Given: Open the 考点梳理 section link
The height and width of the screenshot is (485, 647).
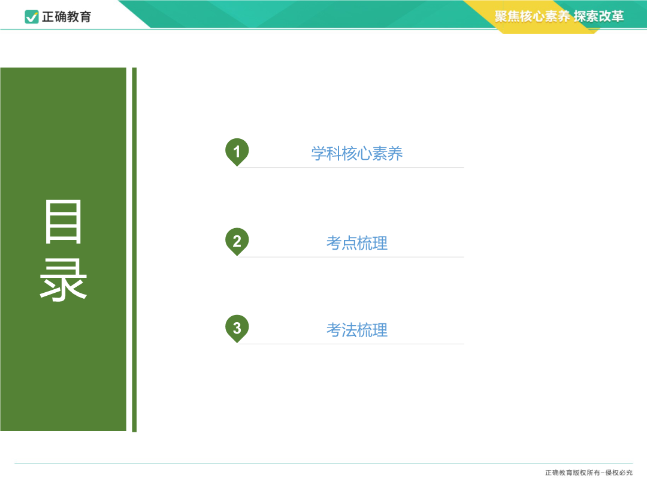Looking at the screenshot, I should [x=357, y=243].
